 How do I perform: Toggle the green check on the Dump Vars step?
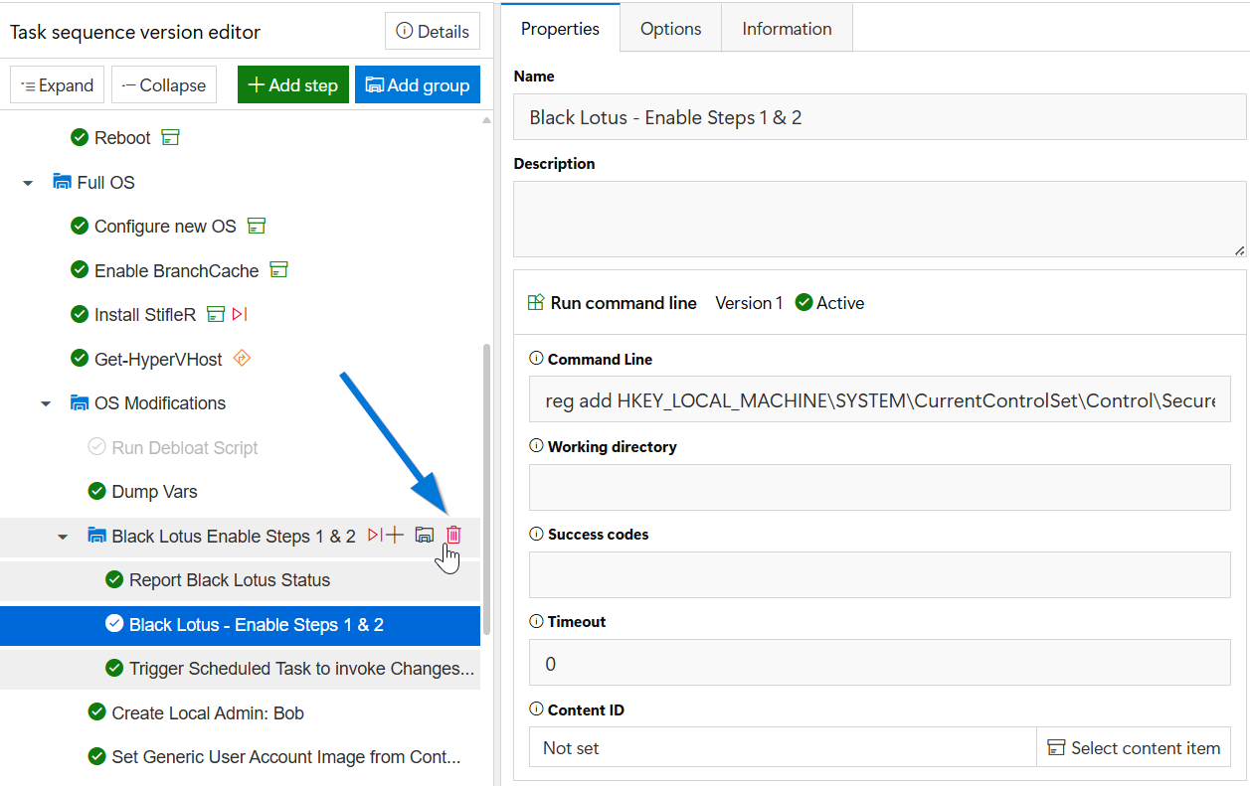pyautogui.click(x=96, y=491)
